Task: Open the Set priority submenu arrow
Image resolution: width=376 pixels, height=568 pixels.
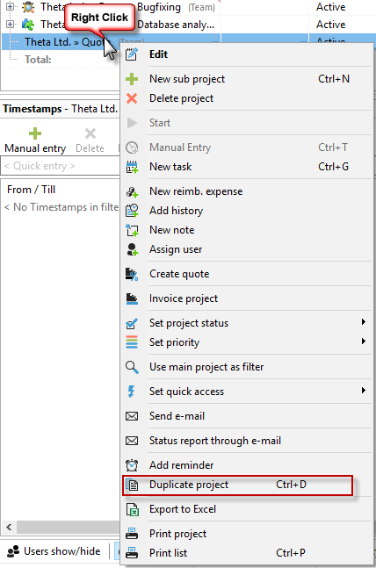Action: point(364,341)
